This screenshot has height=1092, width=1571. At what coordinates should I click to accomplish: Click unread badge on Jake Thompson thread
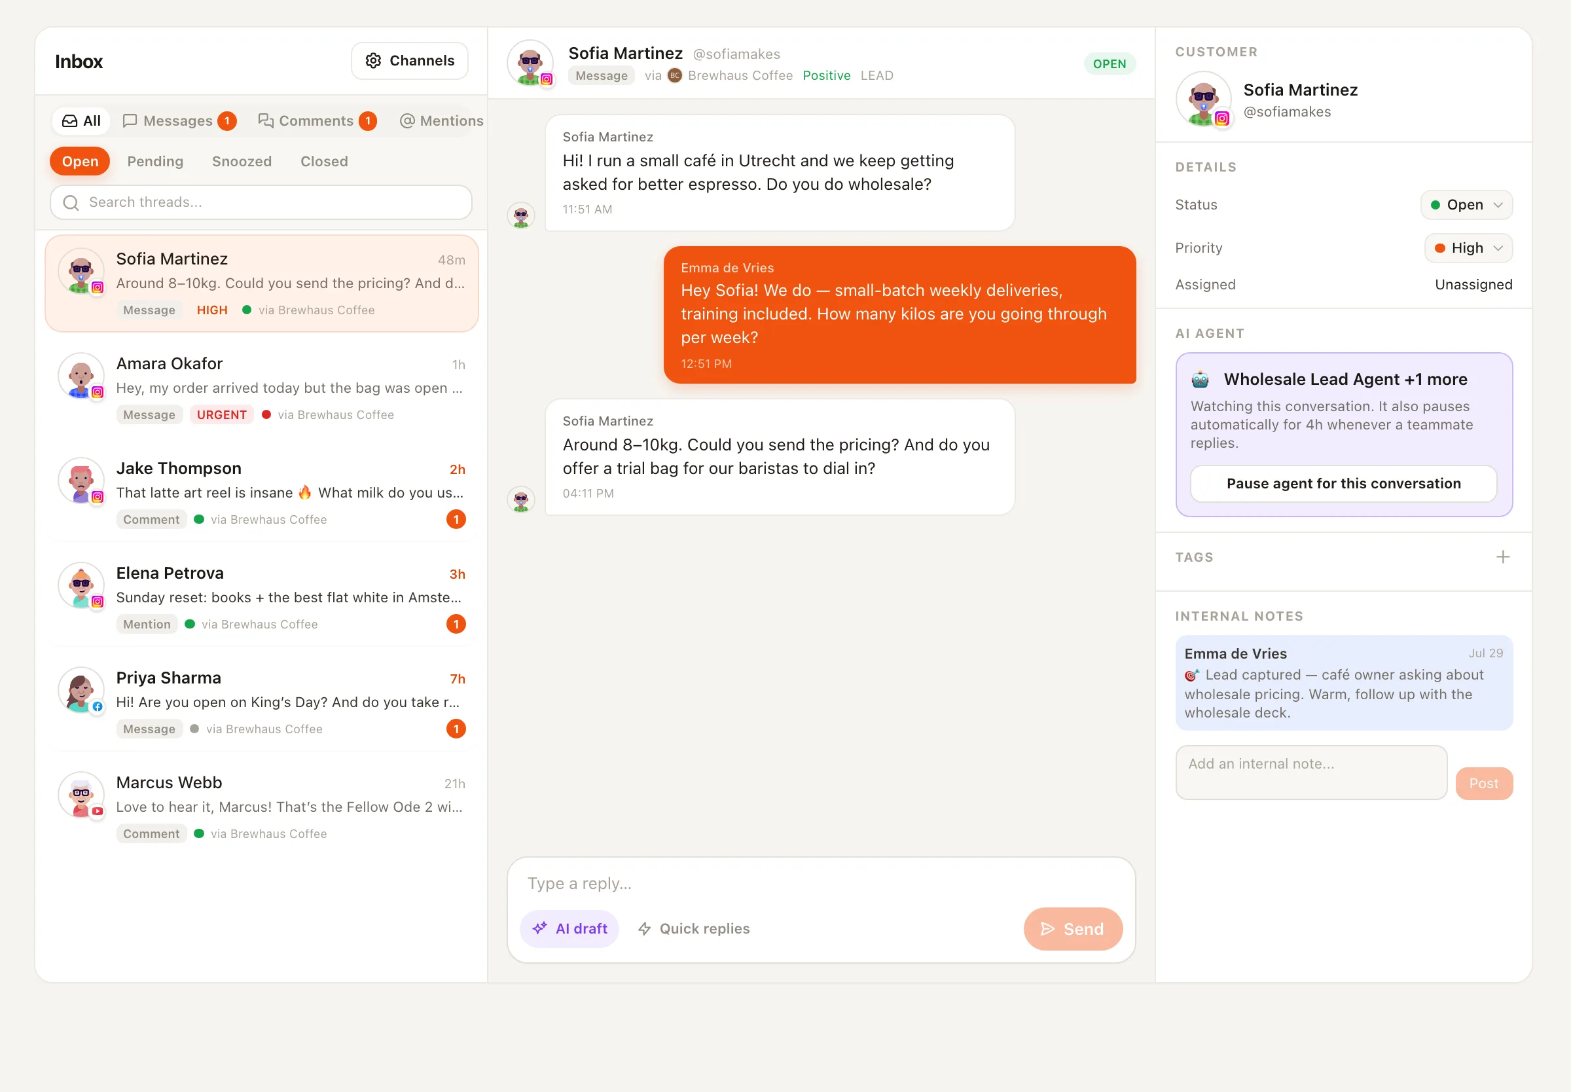456,519
